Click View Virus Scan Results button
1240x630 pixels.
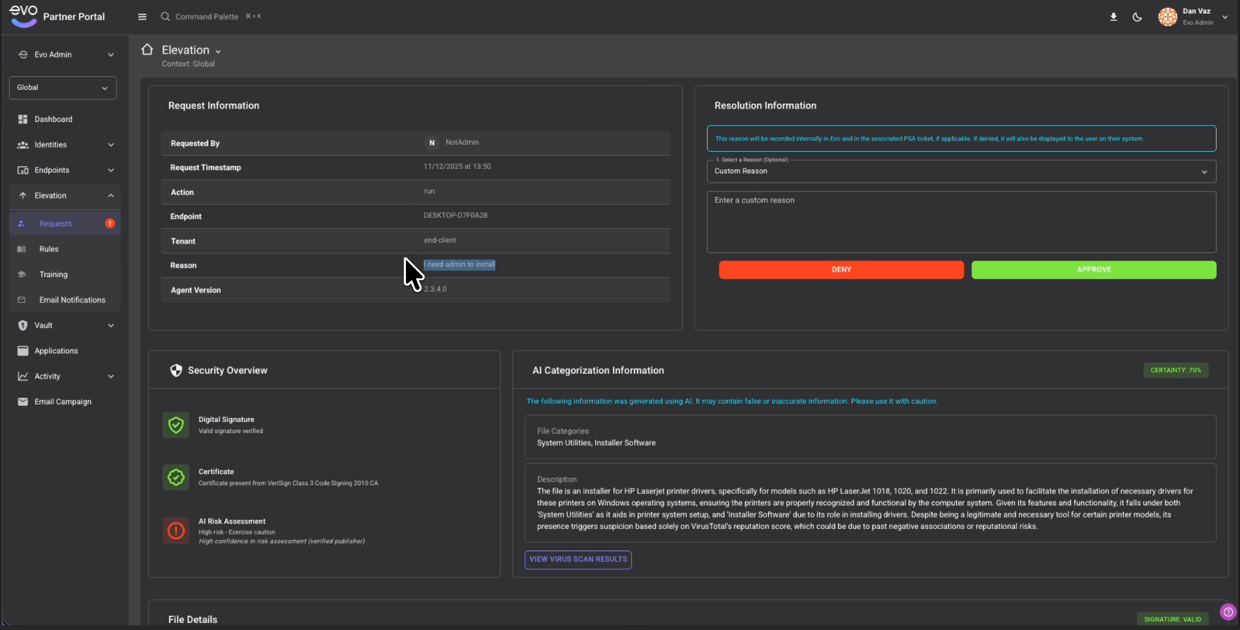pyautogui.click(x=578, y=559)
